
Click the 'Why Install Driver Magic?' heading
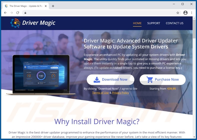[x=97, y=121]
